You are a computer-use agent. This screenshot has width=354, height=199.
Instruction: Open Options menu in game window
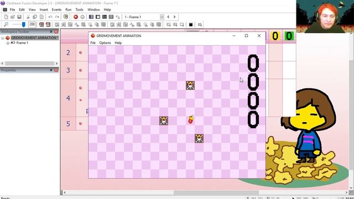click(105, 43)
